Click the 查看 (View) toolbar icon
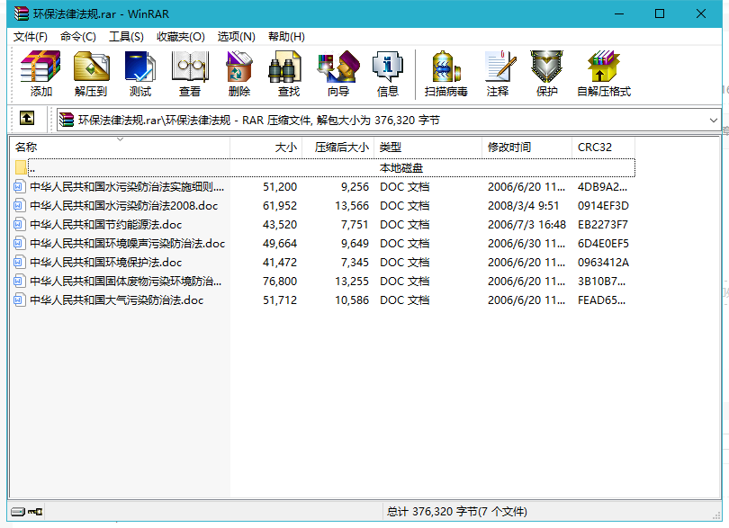 [190, 67]
